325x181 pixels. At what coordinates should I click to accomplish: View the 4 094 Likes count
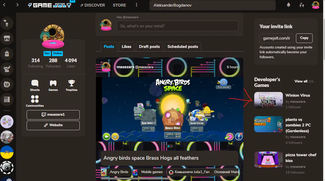coord(71,63)
